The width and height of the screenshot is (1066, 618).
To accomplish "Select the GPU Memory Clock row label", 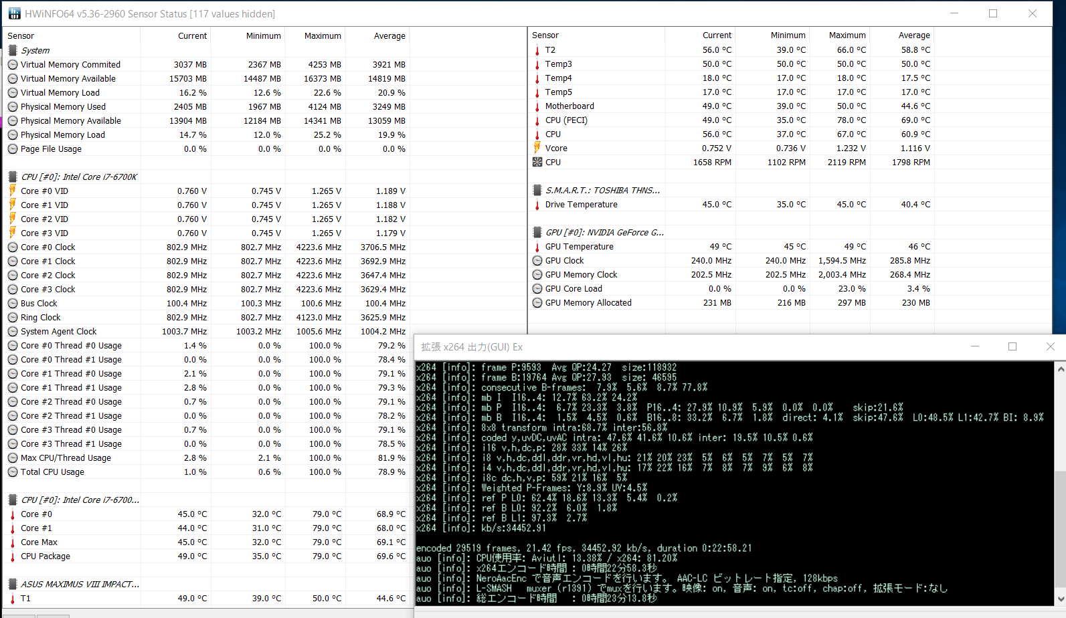I will pos(582,274).
